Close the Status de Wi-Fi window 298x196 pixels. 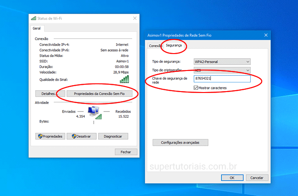point(134,18)
